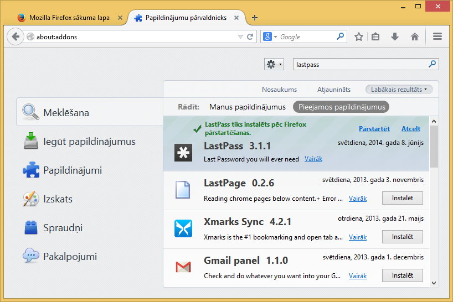Open the Izskats category

tap(90, 199)
